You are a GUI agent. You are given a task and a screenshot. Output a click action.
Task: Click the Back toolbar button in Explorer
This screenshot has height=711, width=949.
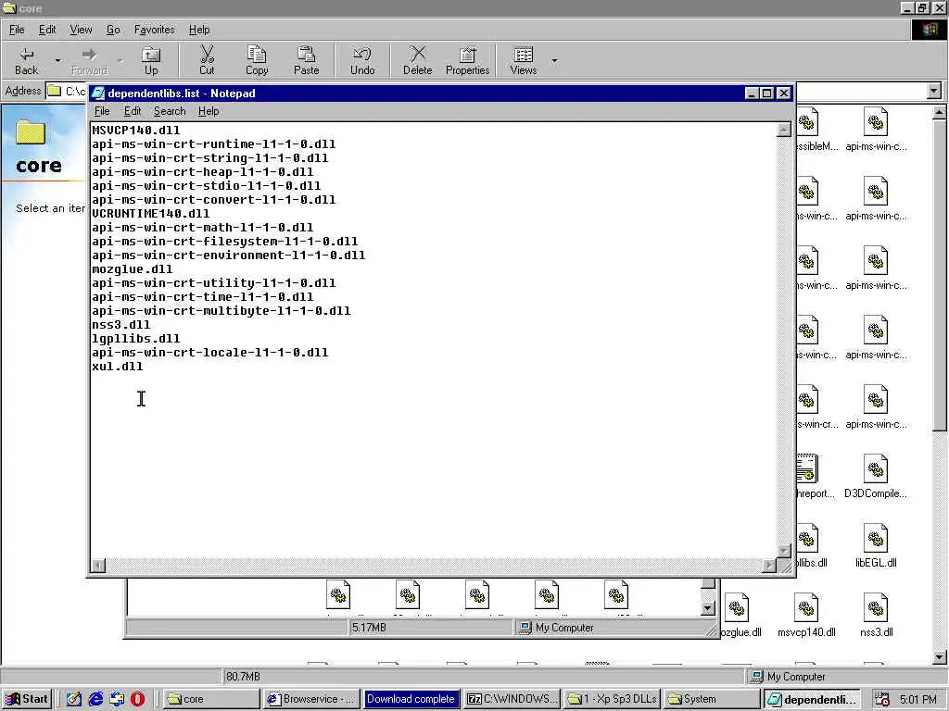pyautogui.click(x=27, y=61)
